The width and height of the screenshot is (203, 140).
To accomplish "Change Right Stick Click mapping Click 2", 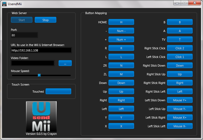I will (x=180, y=48).
